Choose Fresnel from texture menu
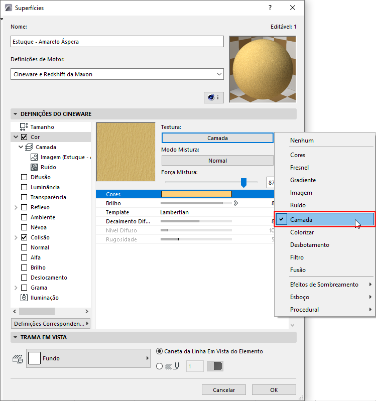The image size is (376, 401). [x=325, y=168]
